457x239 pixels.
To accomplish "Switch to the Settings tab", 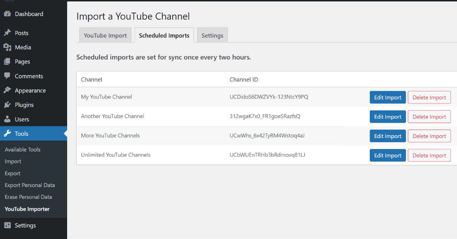I will pyautogui.click(x=212, y=35).
